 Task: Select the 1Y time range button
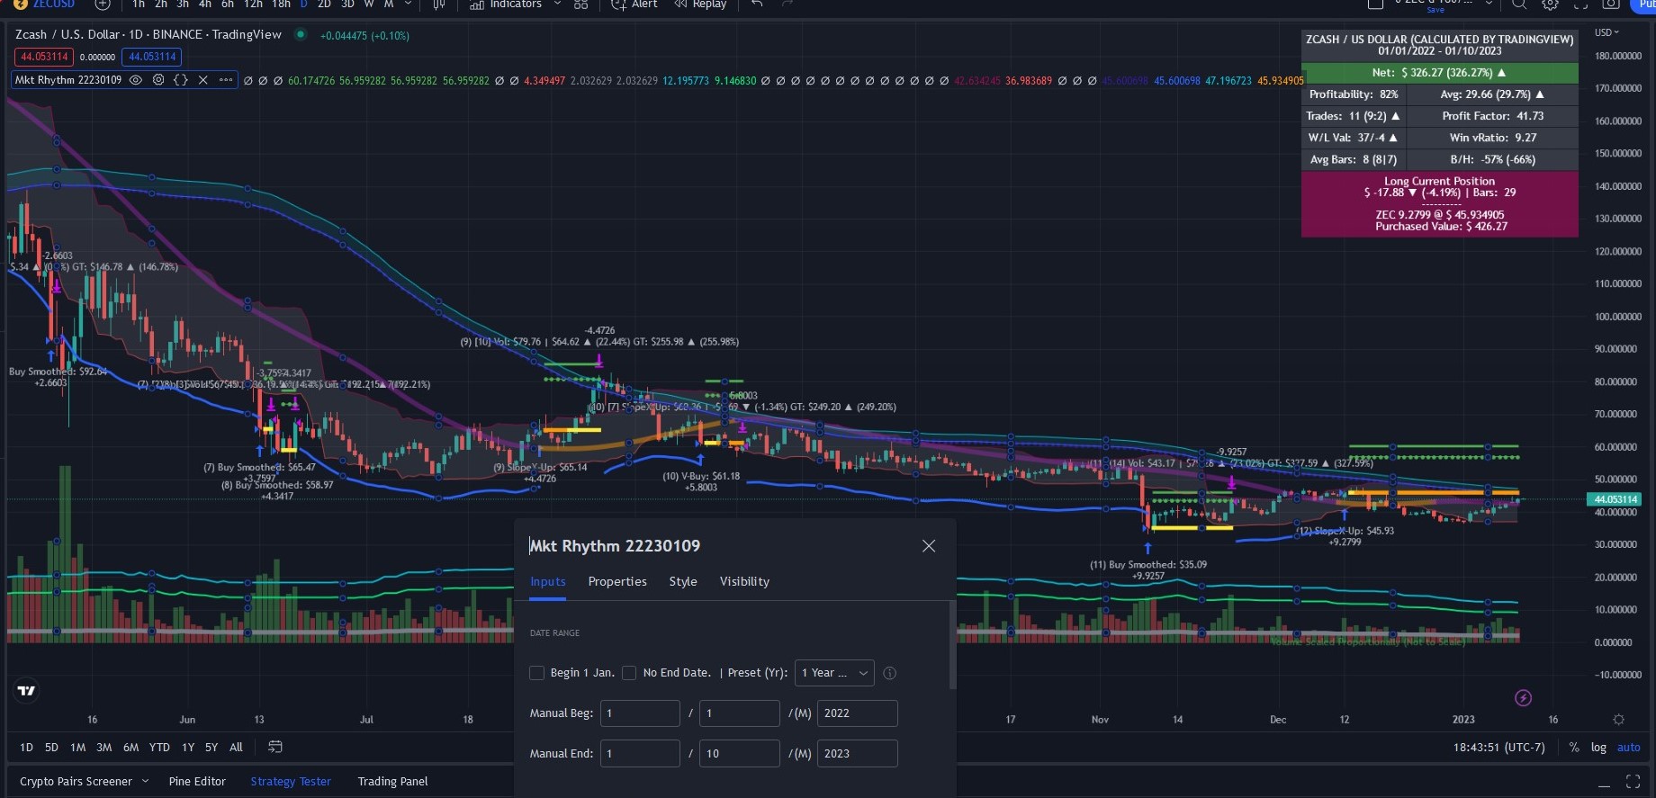click(x=187, y=747)
